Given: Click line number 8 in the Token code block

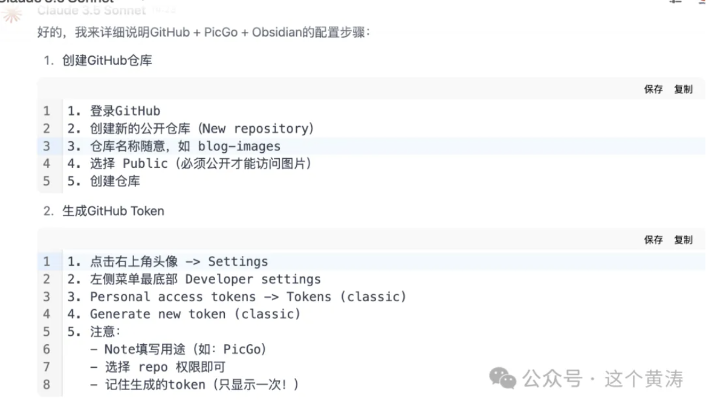Looking at the screenshot, I should 47,384.
